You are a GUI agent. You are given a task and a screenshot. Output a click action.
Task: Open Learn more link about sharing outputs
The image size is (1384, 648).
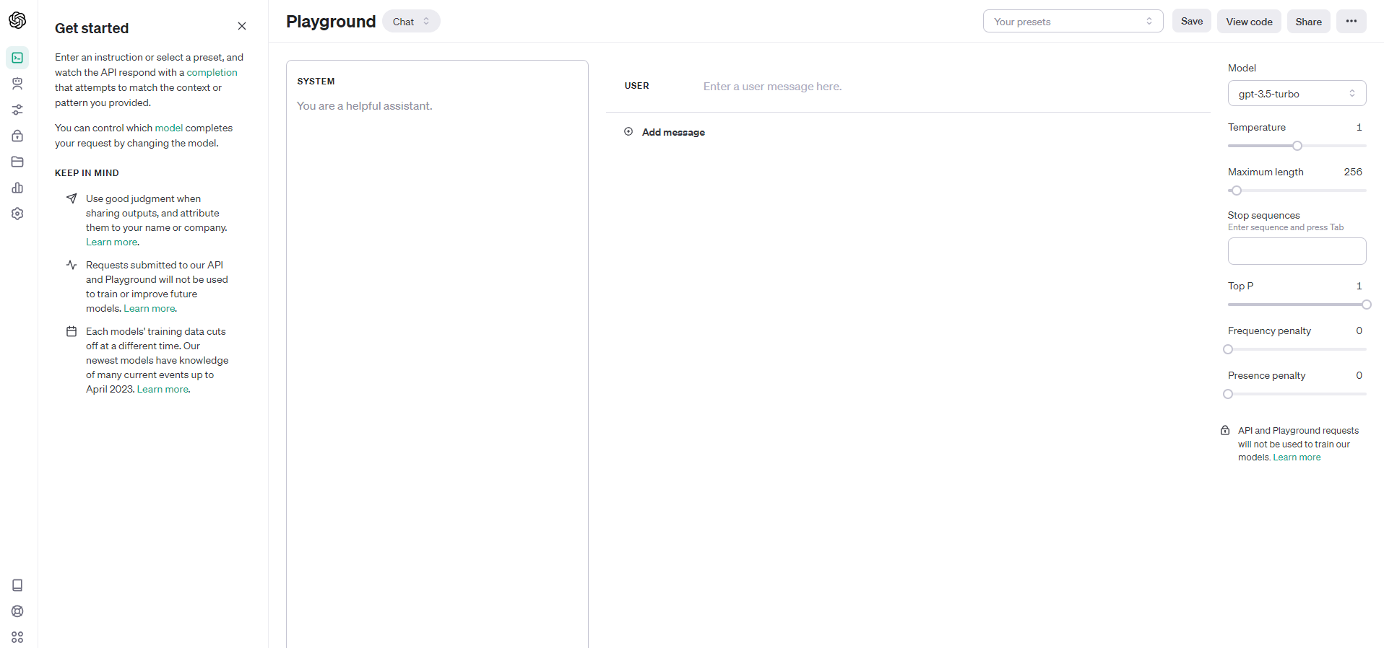(112, 242)
